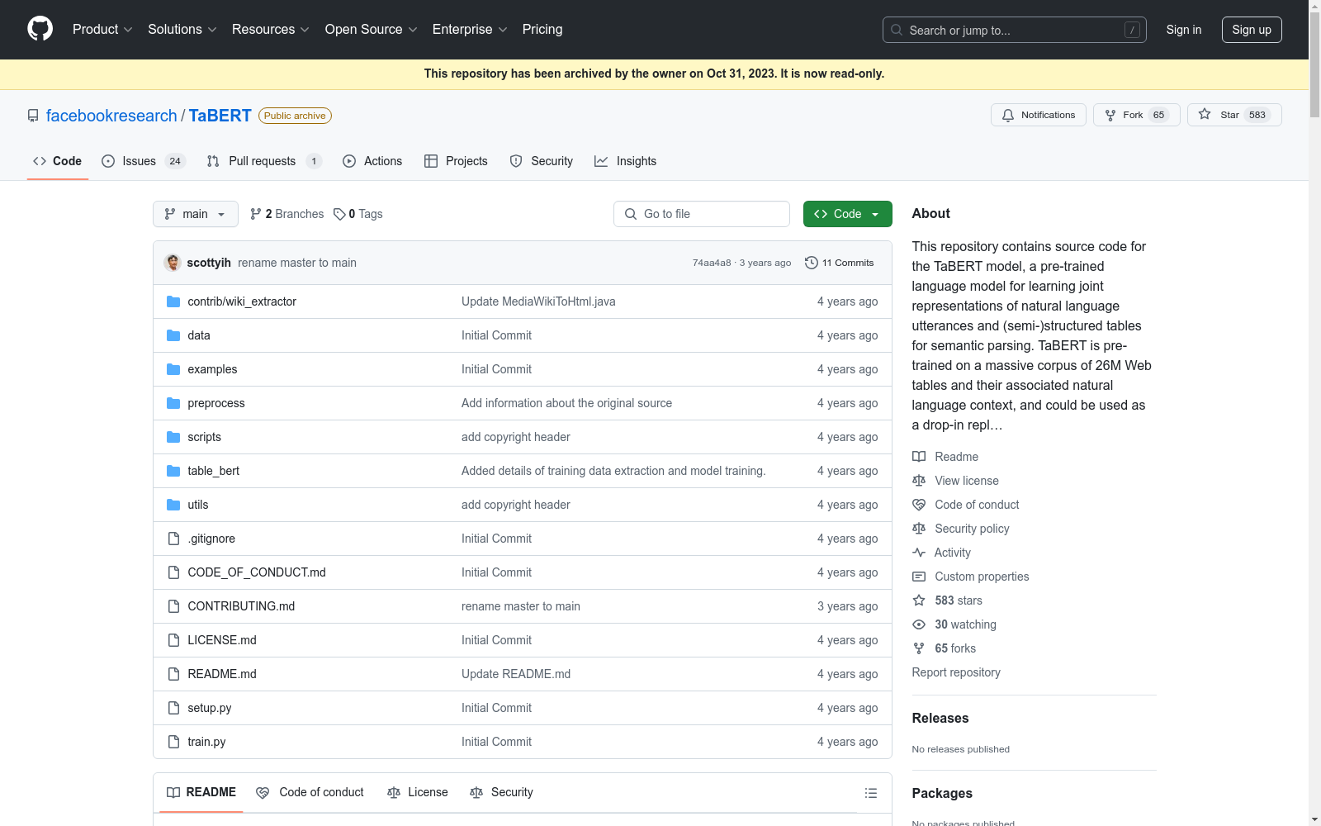Select the License README tab

[x=418, y=792]
